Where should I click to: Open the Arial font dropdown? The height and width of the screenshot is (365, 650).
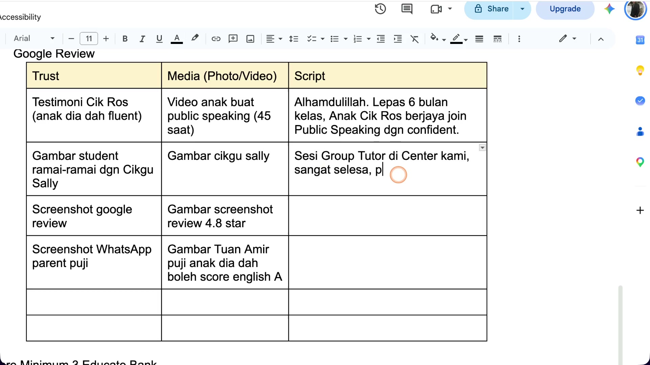click(34, 39)
